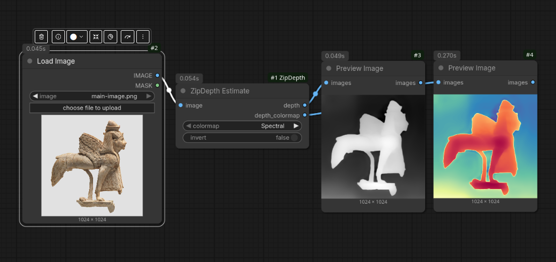
Task: Collapse the #4 Preview Image node dot
Action: click(x=441, y=68)
